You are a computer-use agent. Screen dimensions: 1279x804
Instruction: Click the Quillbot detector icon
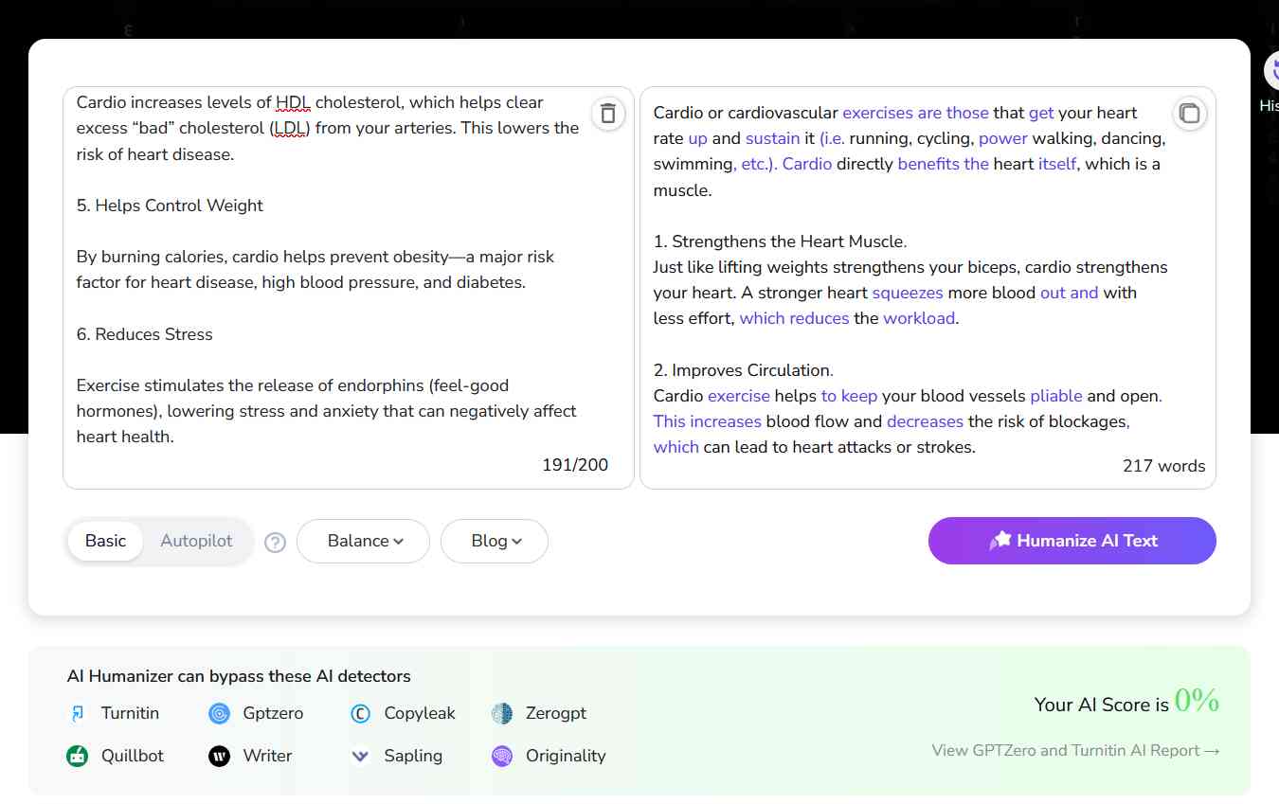pyautogui.click(x=77, y=756)
